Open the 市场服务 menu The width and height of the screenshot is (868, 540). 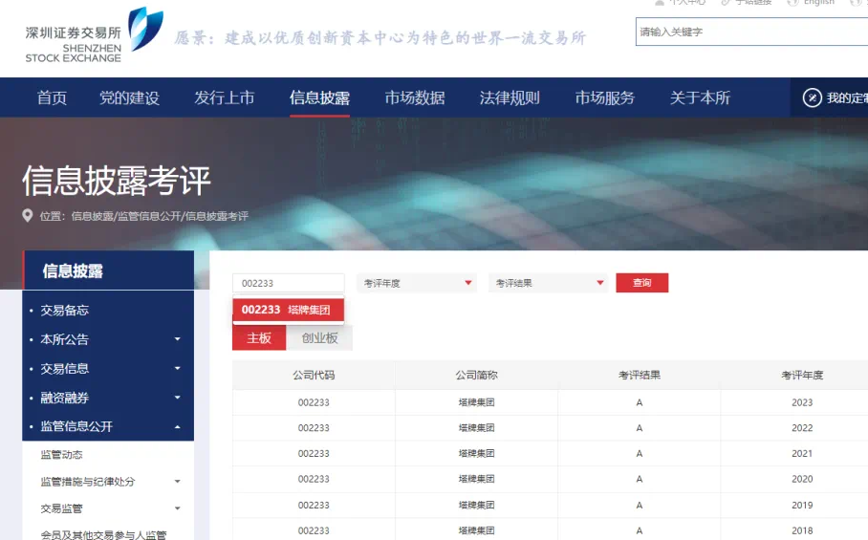tap(604, 97)
